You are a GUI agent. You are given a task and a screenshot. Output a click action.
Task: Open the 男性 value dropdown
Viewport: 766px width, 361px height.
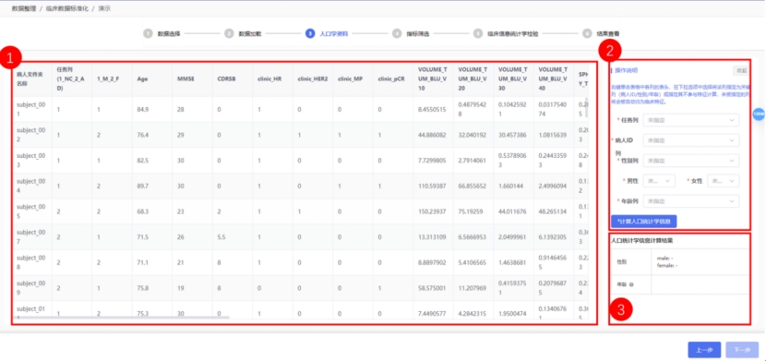[660, 181]
